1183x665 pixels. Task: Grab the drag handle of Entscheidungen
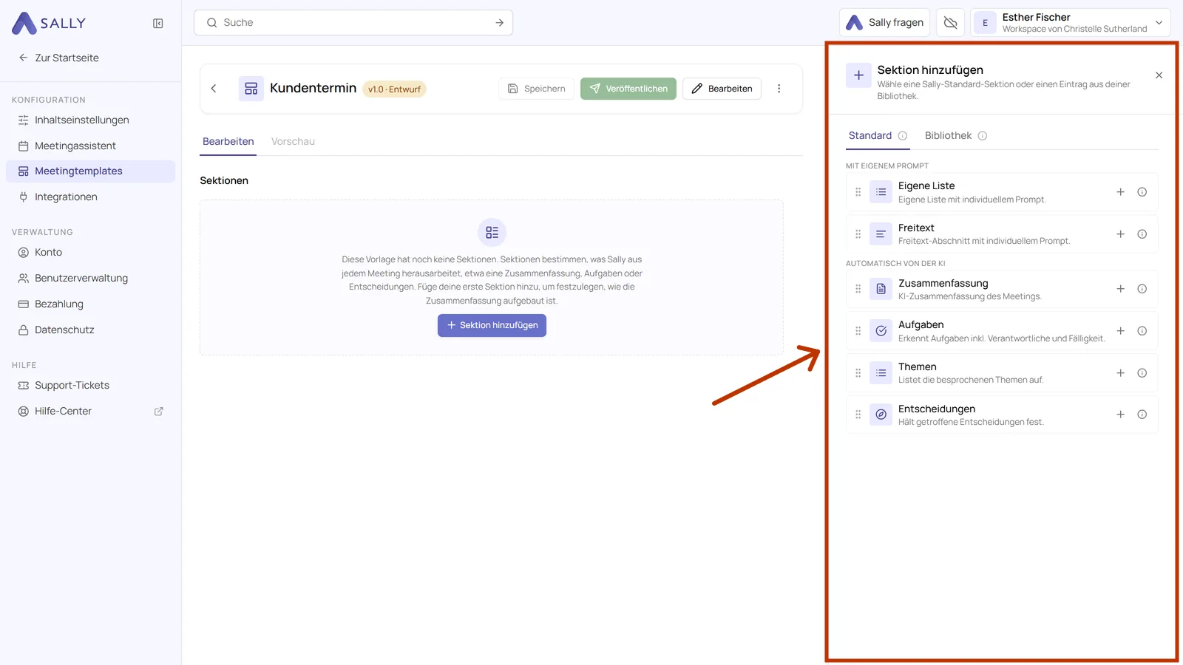pyautogui.click(x=858, y=415)
